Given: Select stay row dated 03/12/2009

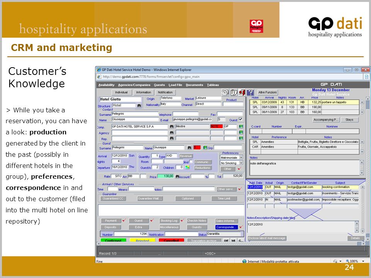Looking at the screenshot, I should (305, 102).
